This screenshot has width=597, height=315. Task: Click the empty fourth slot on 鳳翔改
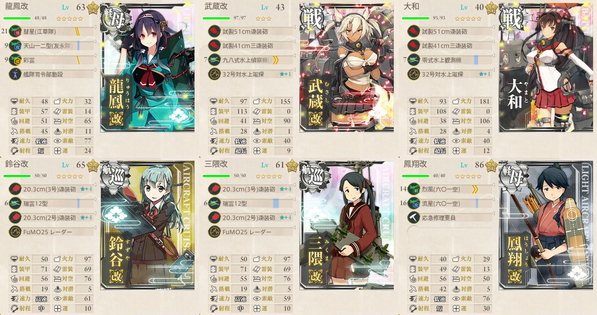450,232
